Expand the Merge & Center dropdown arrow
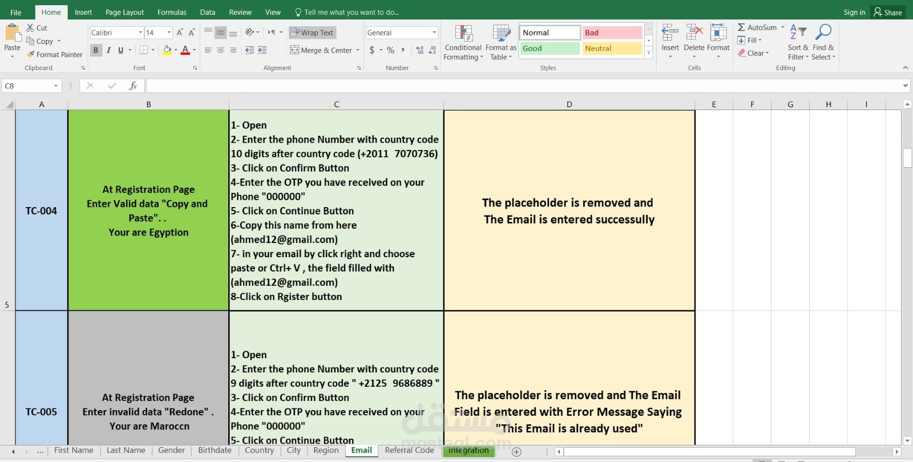Screen dimensions: 913x462 (358, 50)
